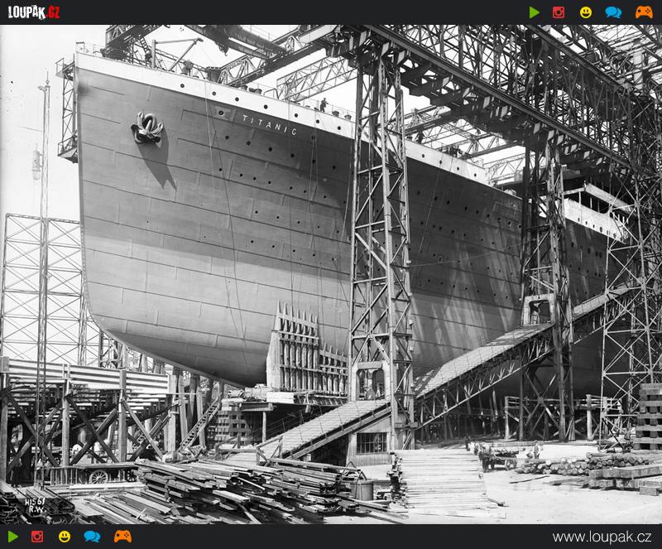Image resolution: width=662 pixels, height=549 pixels.
Task: Click the anchor hanging on the ship's bow
Action: pyautogui.click(x=147, y=128)
